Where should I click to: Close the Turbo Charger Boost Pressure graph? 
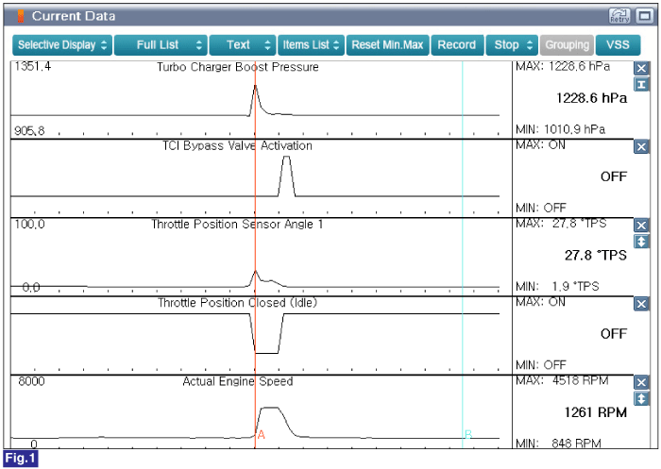(x=641, y=68)
